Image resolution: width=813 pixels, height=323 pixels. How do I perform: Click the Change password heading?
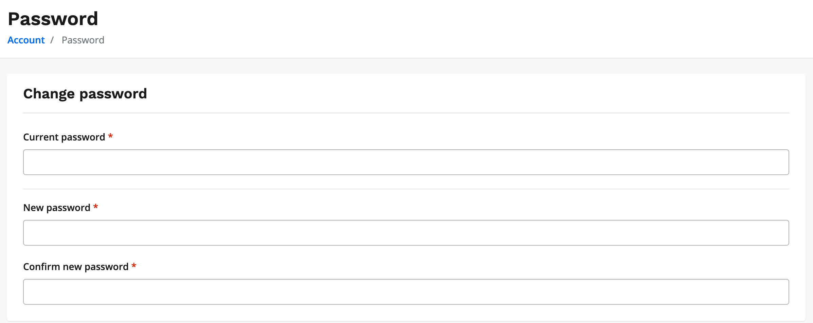pos(85,94)
